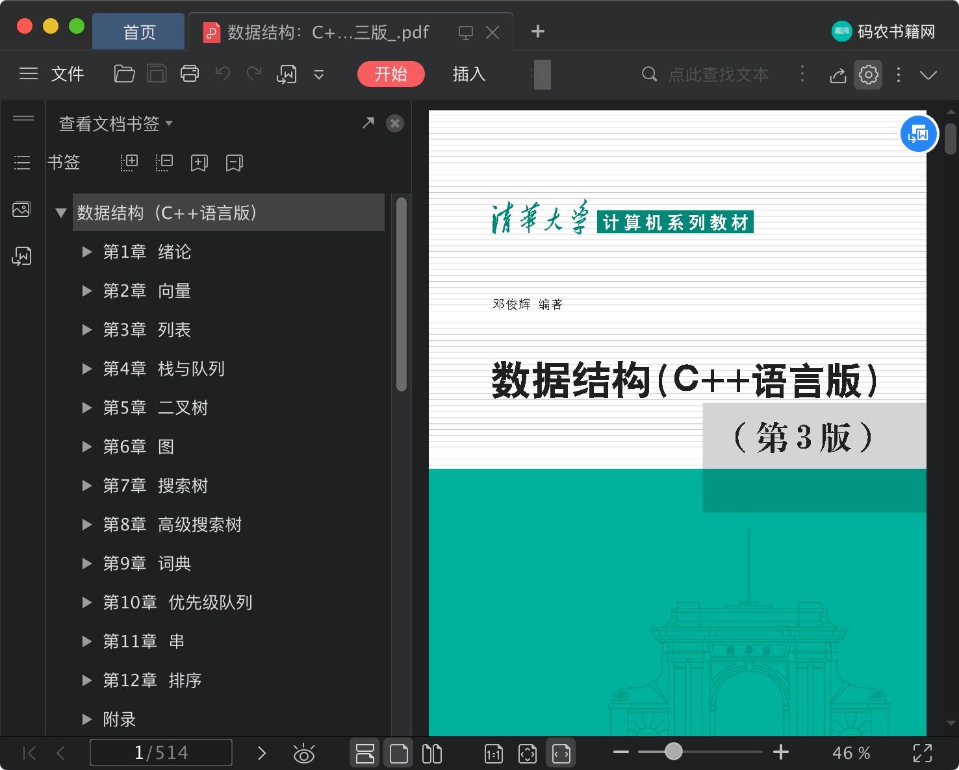Select the 第7章 搜索树 bookmark text
This screenshot has height=770, width=959.
[x=156, y=486]
